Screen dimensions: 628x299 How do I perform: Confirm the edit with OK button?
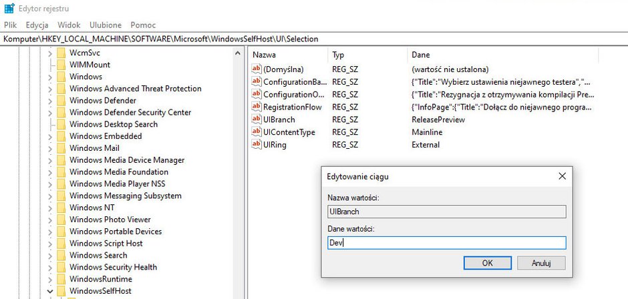click(x=488, y=263)
